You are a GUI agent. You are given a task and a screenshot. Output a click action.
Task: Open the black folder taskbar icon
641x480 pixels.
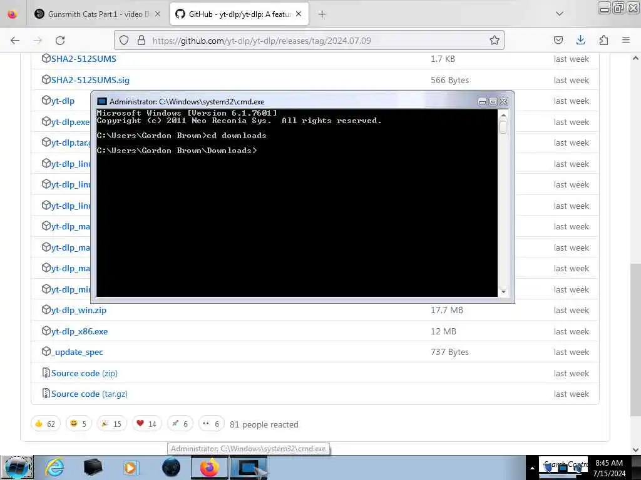93,467
